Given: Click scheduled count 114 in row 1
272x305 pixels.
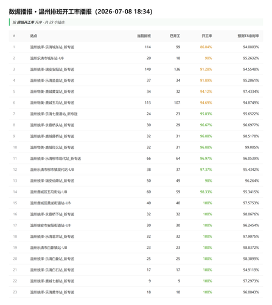Looking at the screenshot, I should click(x=148, y=47).
